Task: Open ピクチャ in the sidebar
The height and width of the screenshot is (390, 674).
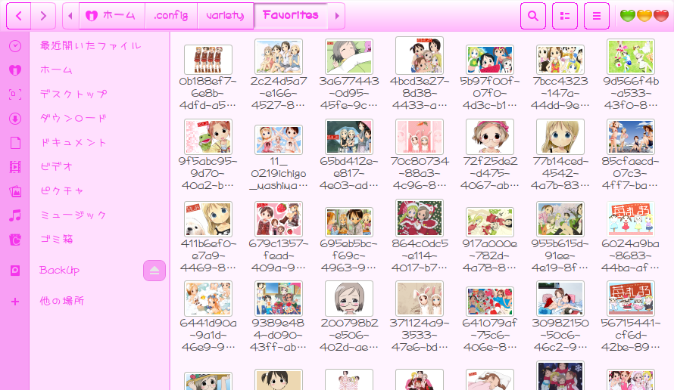Action: (62, 191)
